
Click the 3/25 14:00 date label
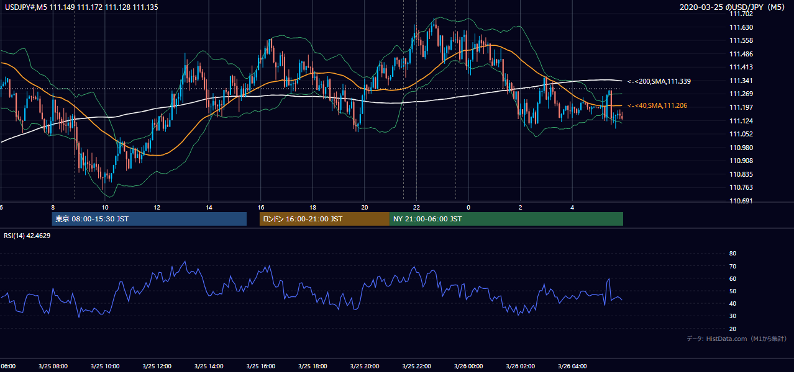[209, 366]
